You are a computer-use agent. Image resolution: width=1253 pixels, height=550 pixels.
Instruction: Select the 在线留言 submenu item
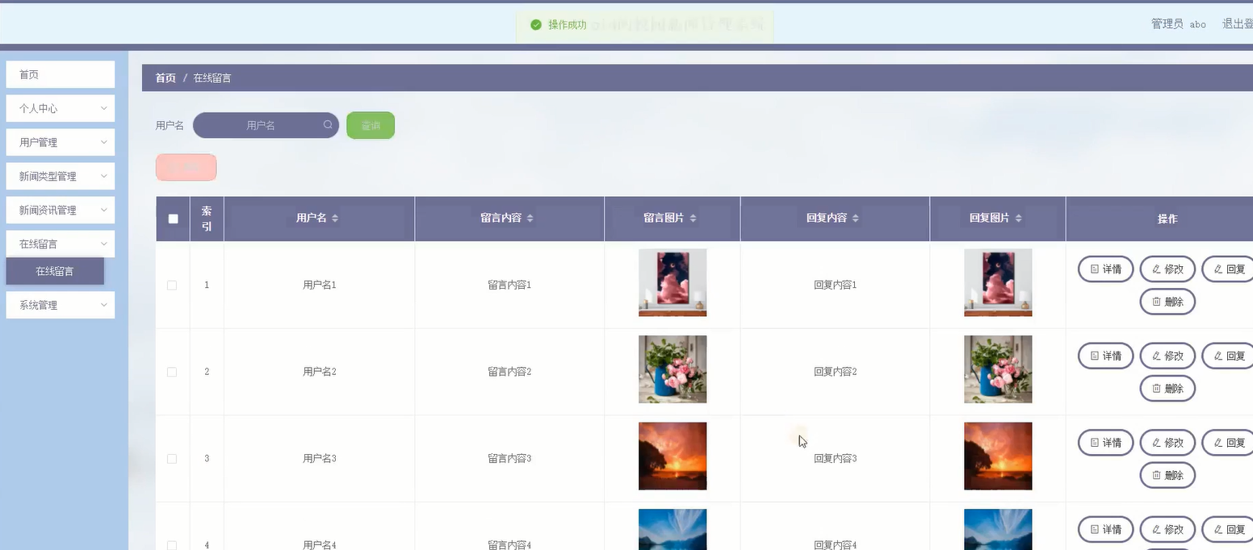point(55,271)
